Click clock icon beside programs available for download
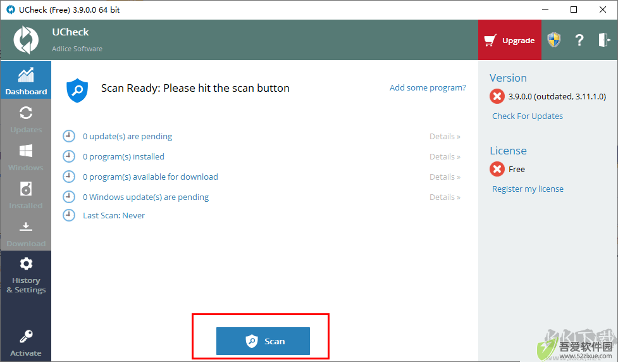This screenshot has height=362, width=618. pos(69,177)
